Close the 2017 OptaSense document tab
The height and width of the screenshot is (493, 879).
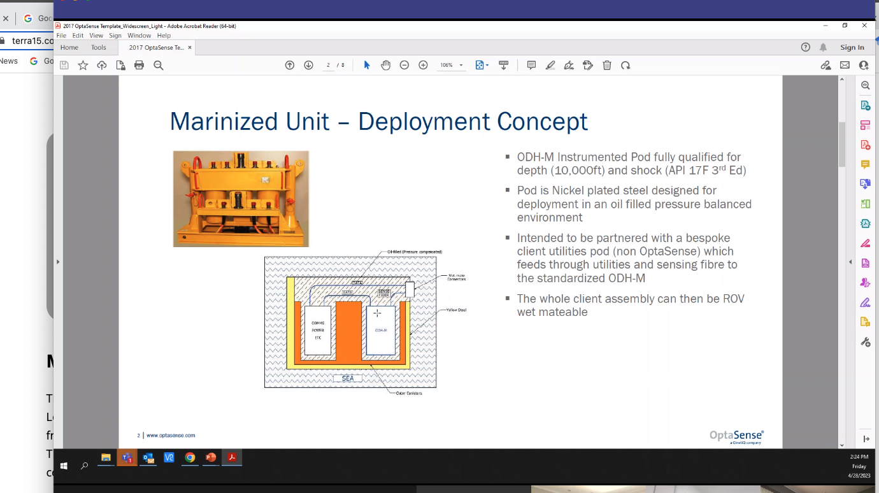190,48
